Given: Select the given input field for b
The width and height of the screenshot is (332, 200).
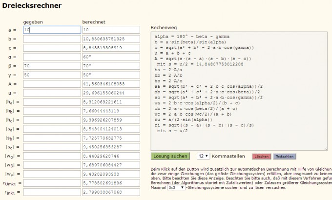Looking at the screenshot, I should coord(52,39).
